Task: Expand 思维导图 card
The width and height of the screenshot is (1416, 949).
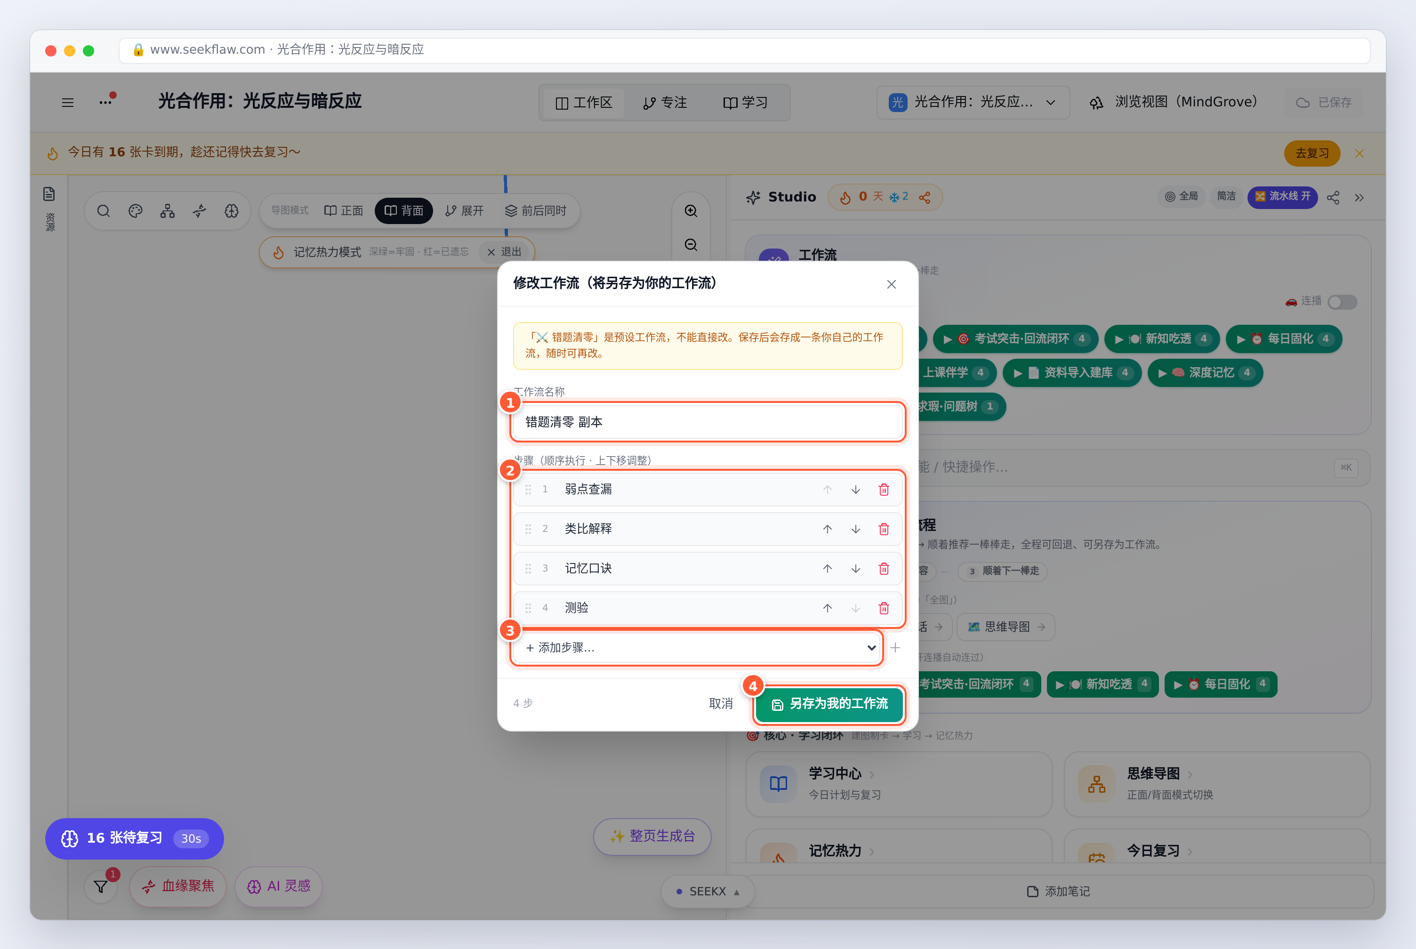Action: pos(1216,784)
